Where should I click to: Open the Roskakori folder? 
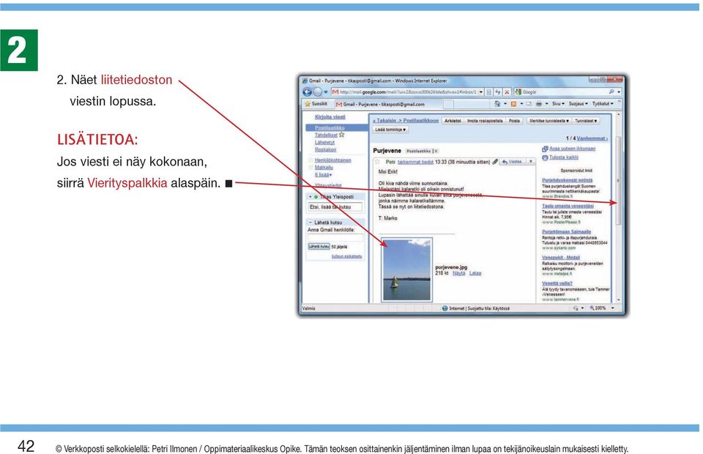325,149
